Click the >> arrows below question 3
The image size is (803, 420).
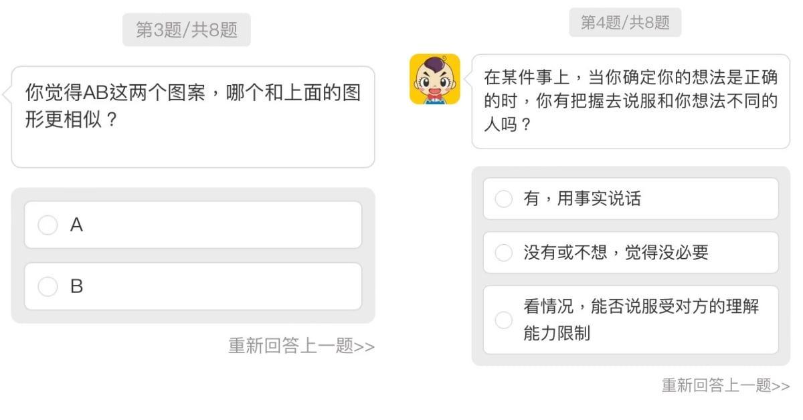coord(365,346)
